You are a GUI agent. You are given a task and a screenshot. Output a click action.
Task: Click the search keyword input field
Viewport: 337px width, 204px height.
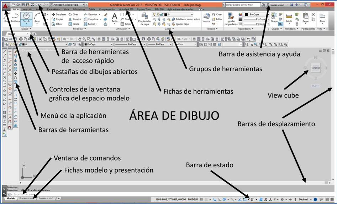pos(243,5)
